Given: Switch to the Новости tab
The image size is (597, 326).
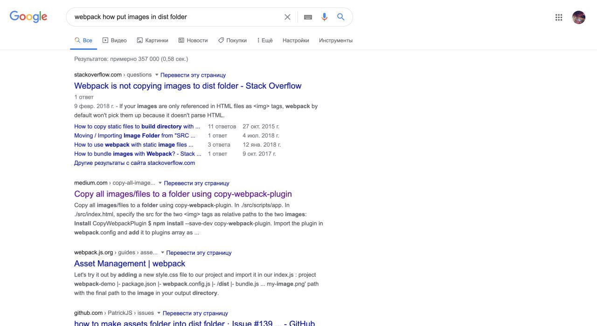Looking at the screenshot, I should click(193, 41).
